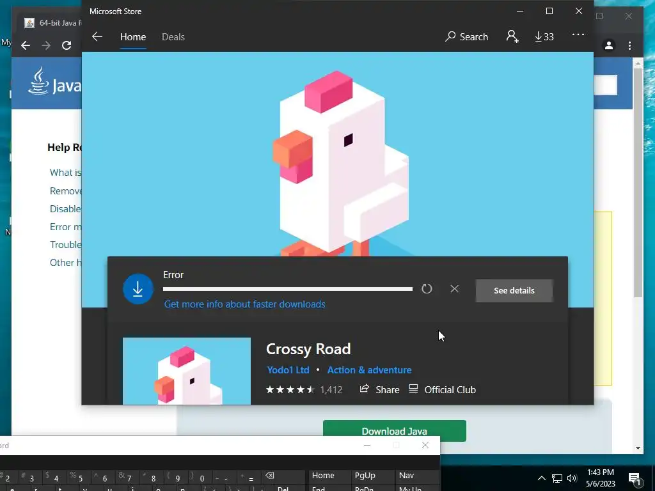Open the Action & adventure category link

(369, 370)
